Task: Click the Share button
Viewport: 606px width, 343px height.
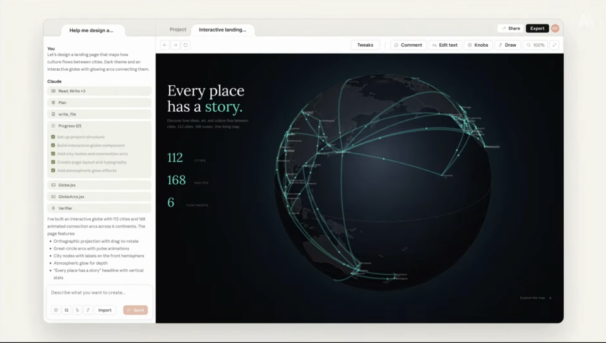Action: pos(511,28)
